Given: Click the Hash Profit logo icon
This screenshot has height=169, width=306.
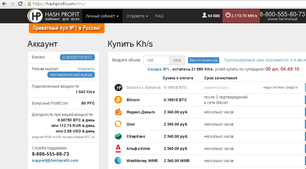Looking at the screenshot, I should click(35, 16).
